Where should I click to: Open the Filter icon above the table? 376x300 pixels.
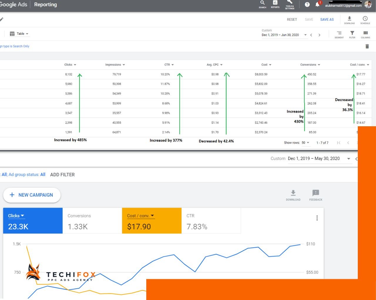coord(352,35)
